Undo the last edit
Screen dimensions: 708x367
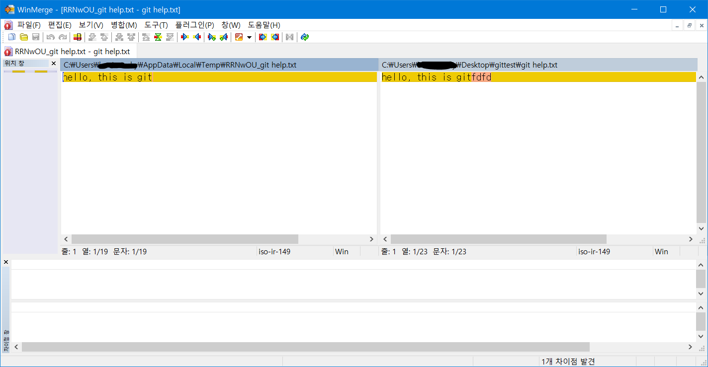tap(50, 37)
